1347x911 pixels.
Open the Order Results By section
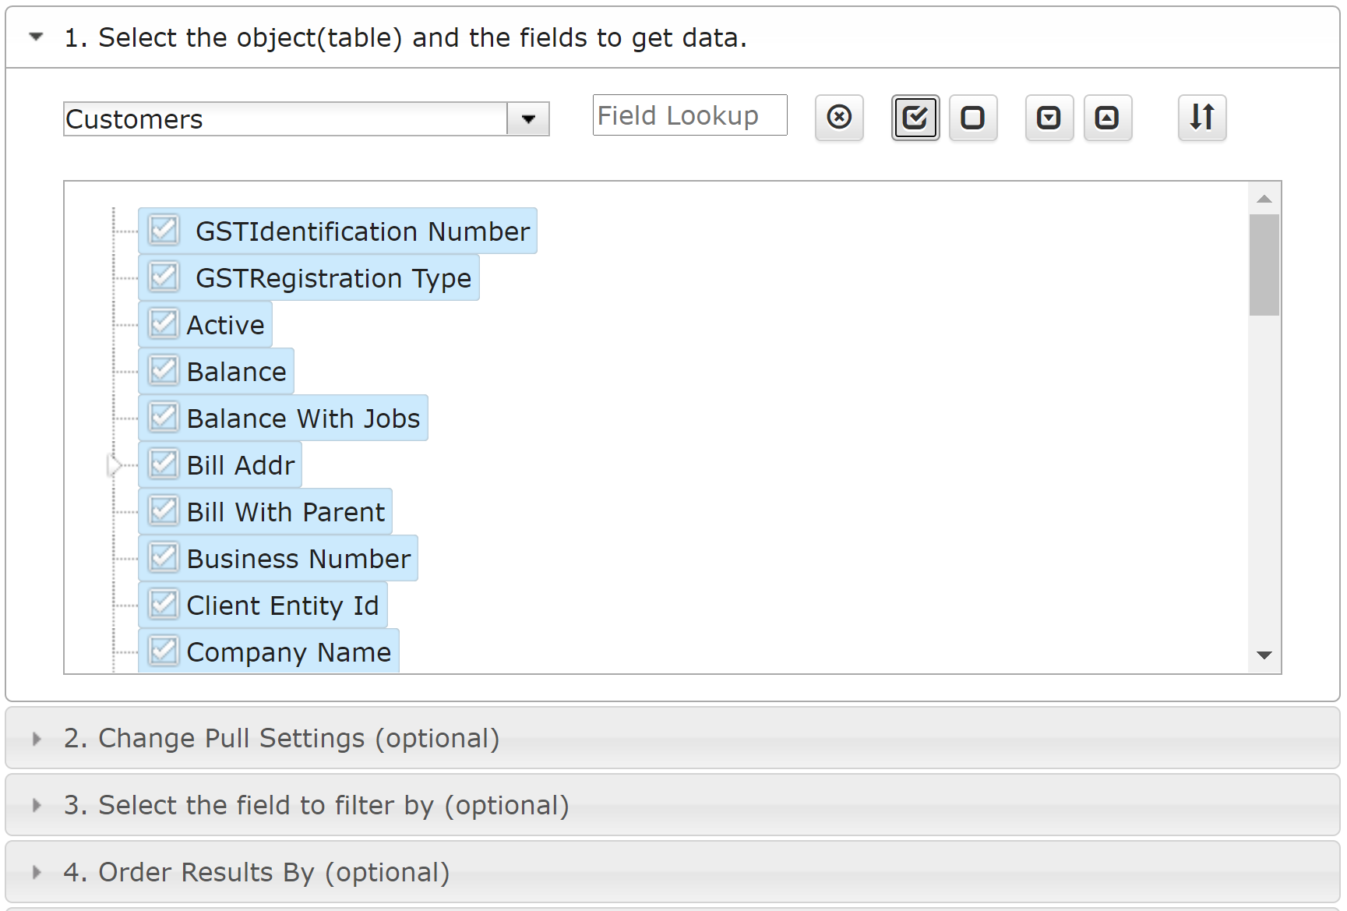pos(256,872)
